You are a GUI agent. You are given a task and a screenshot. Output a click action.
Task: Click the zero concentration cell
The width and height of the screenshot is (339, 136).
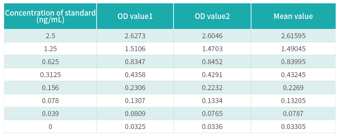50,126
